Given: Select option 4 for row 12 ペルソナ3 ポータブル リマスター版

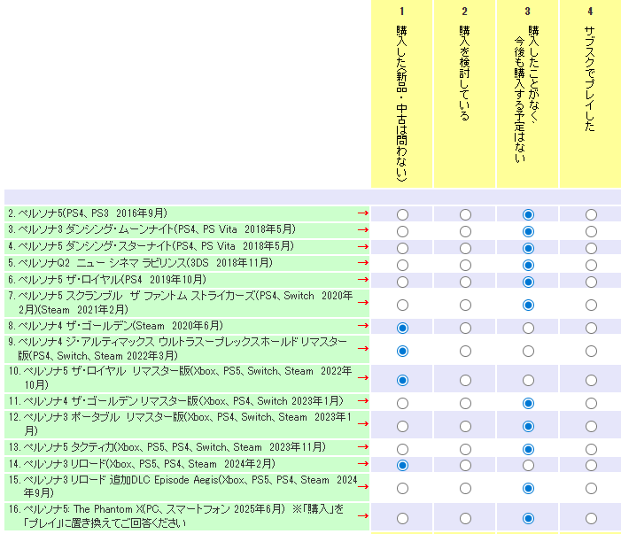Looking at the screenshot, I should 591,426.
